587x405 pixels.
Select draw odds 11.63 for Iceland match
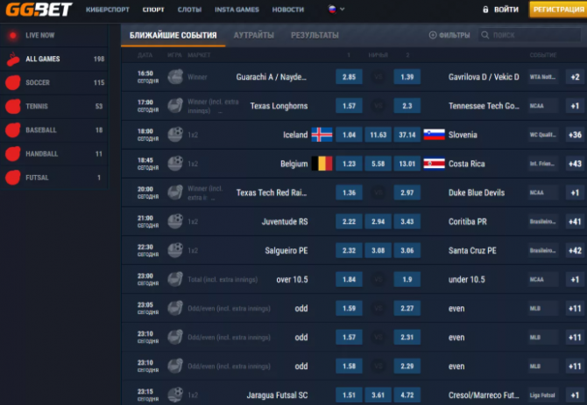[x=378, y=135]
